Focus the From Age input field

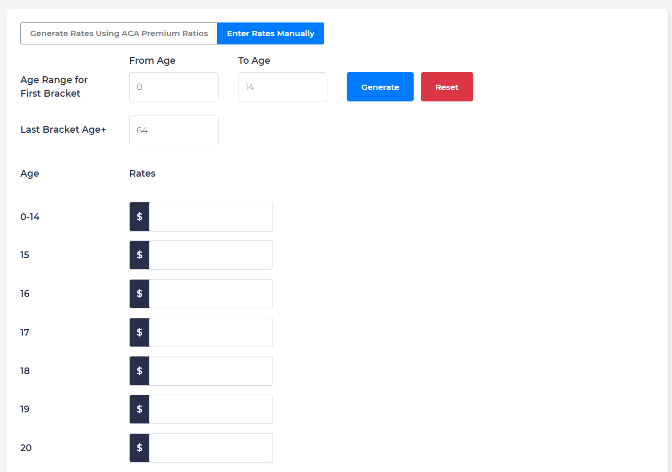174,87
